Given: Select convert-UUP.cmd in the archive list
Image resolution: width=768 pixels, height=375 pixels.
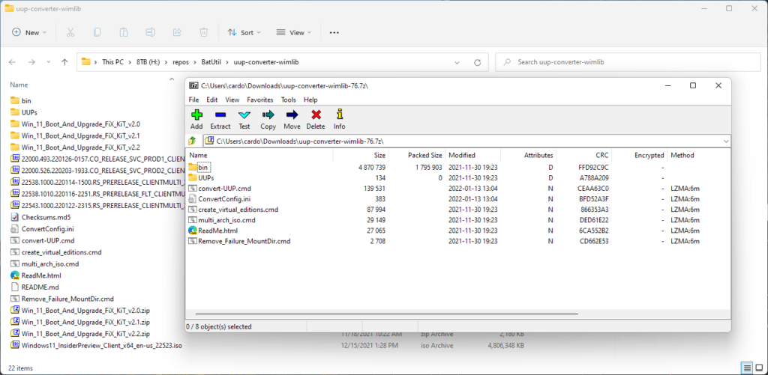Looking at the screenshot, I should click(x=224, y=188).
